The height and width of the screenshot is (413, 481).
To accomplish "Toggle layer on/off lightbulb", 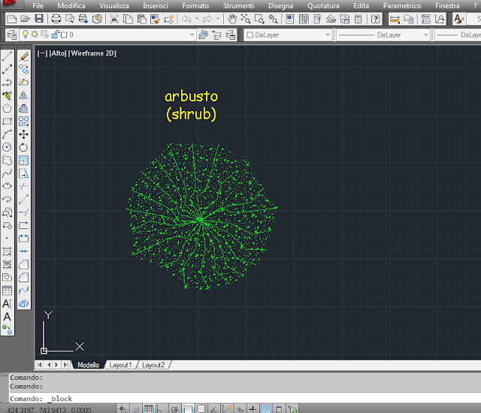I will [x=26, y=35].
